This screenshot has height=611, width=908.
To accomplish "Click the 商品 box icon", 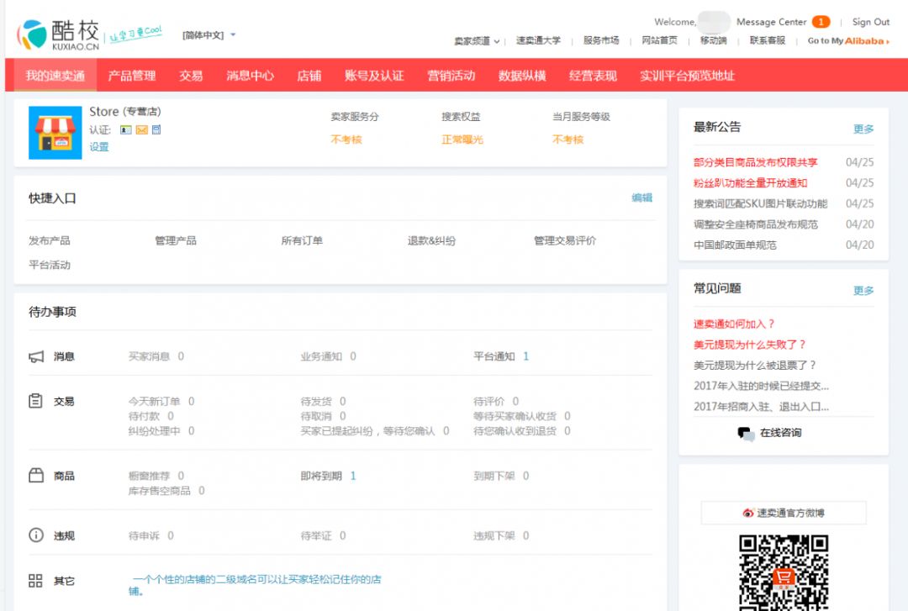I will [36, 476].
